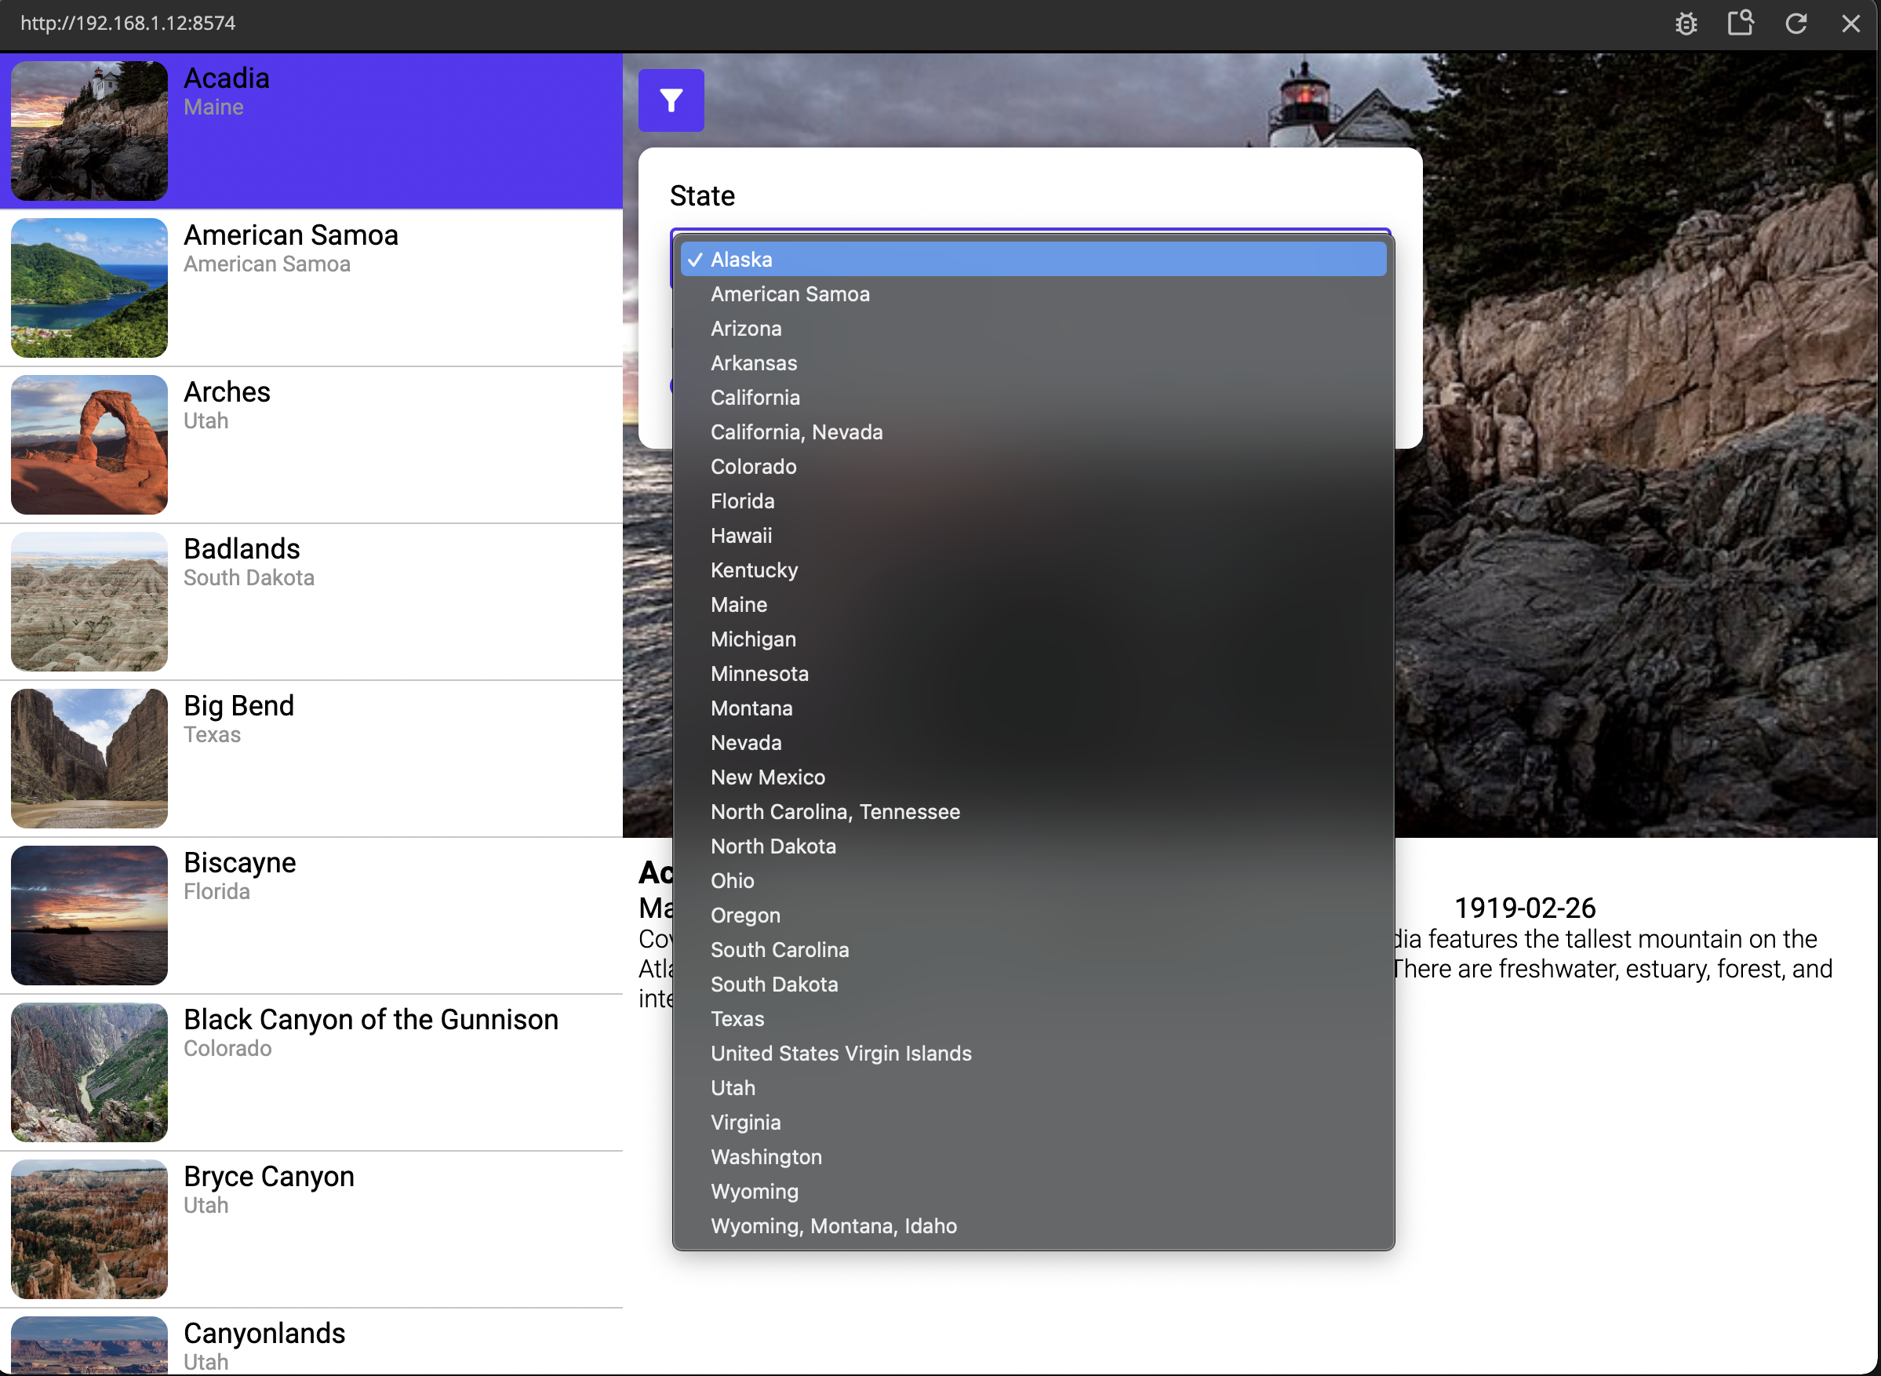This screenshot has height=1376, width=1881.
Task: Select Oregon option
Action: click(x=1033, y=916)
